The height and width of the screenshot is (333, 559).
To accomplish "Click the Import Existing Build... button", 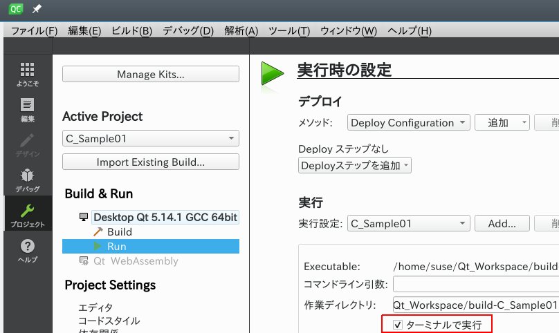I will [x=150, y=162].
